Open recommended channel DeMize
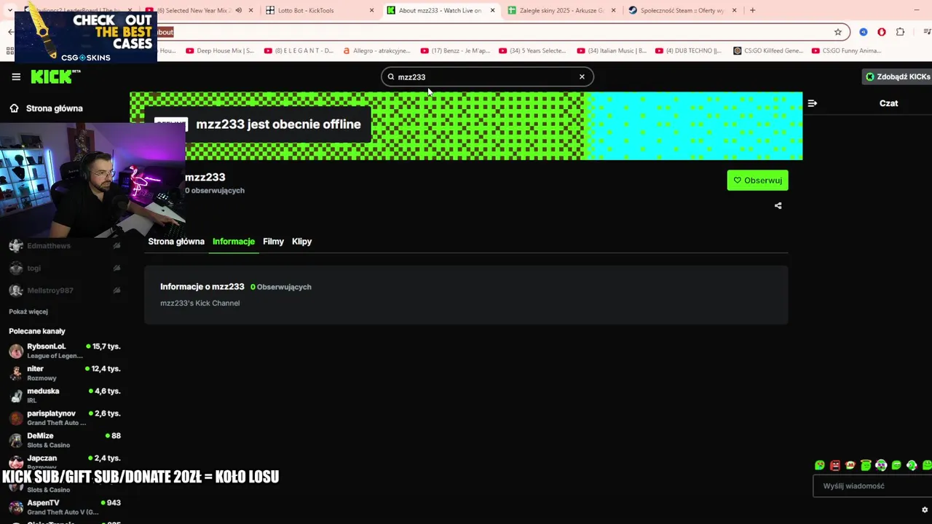This screenshot has width=932, height=524. coord(64,440)
